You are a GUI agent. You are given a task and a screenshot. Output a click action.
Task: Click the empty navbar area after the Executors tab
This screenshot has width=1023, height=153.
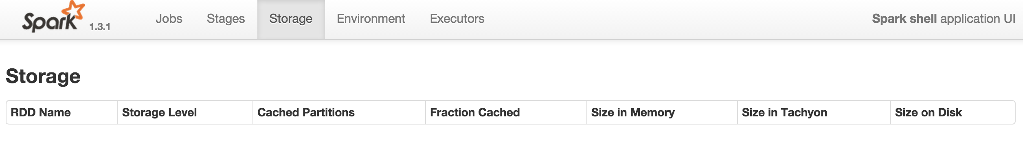click(x=676, y=19)
